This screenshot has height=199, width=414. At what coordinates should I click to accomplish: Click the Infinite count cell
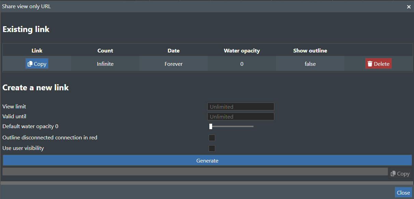[x=105, y=64]
